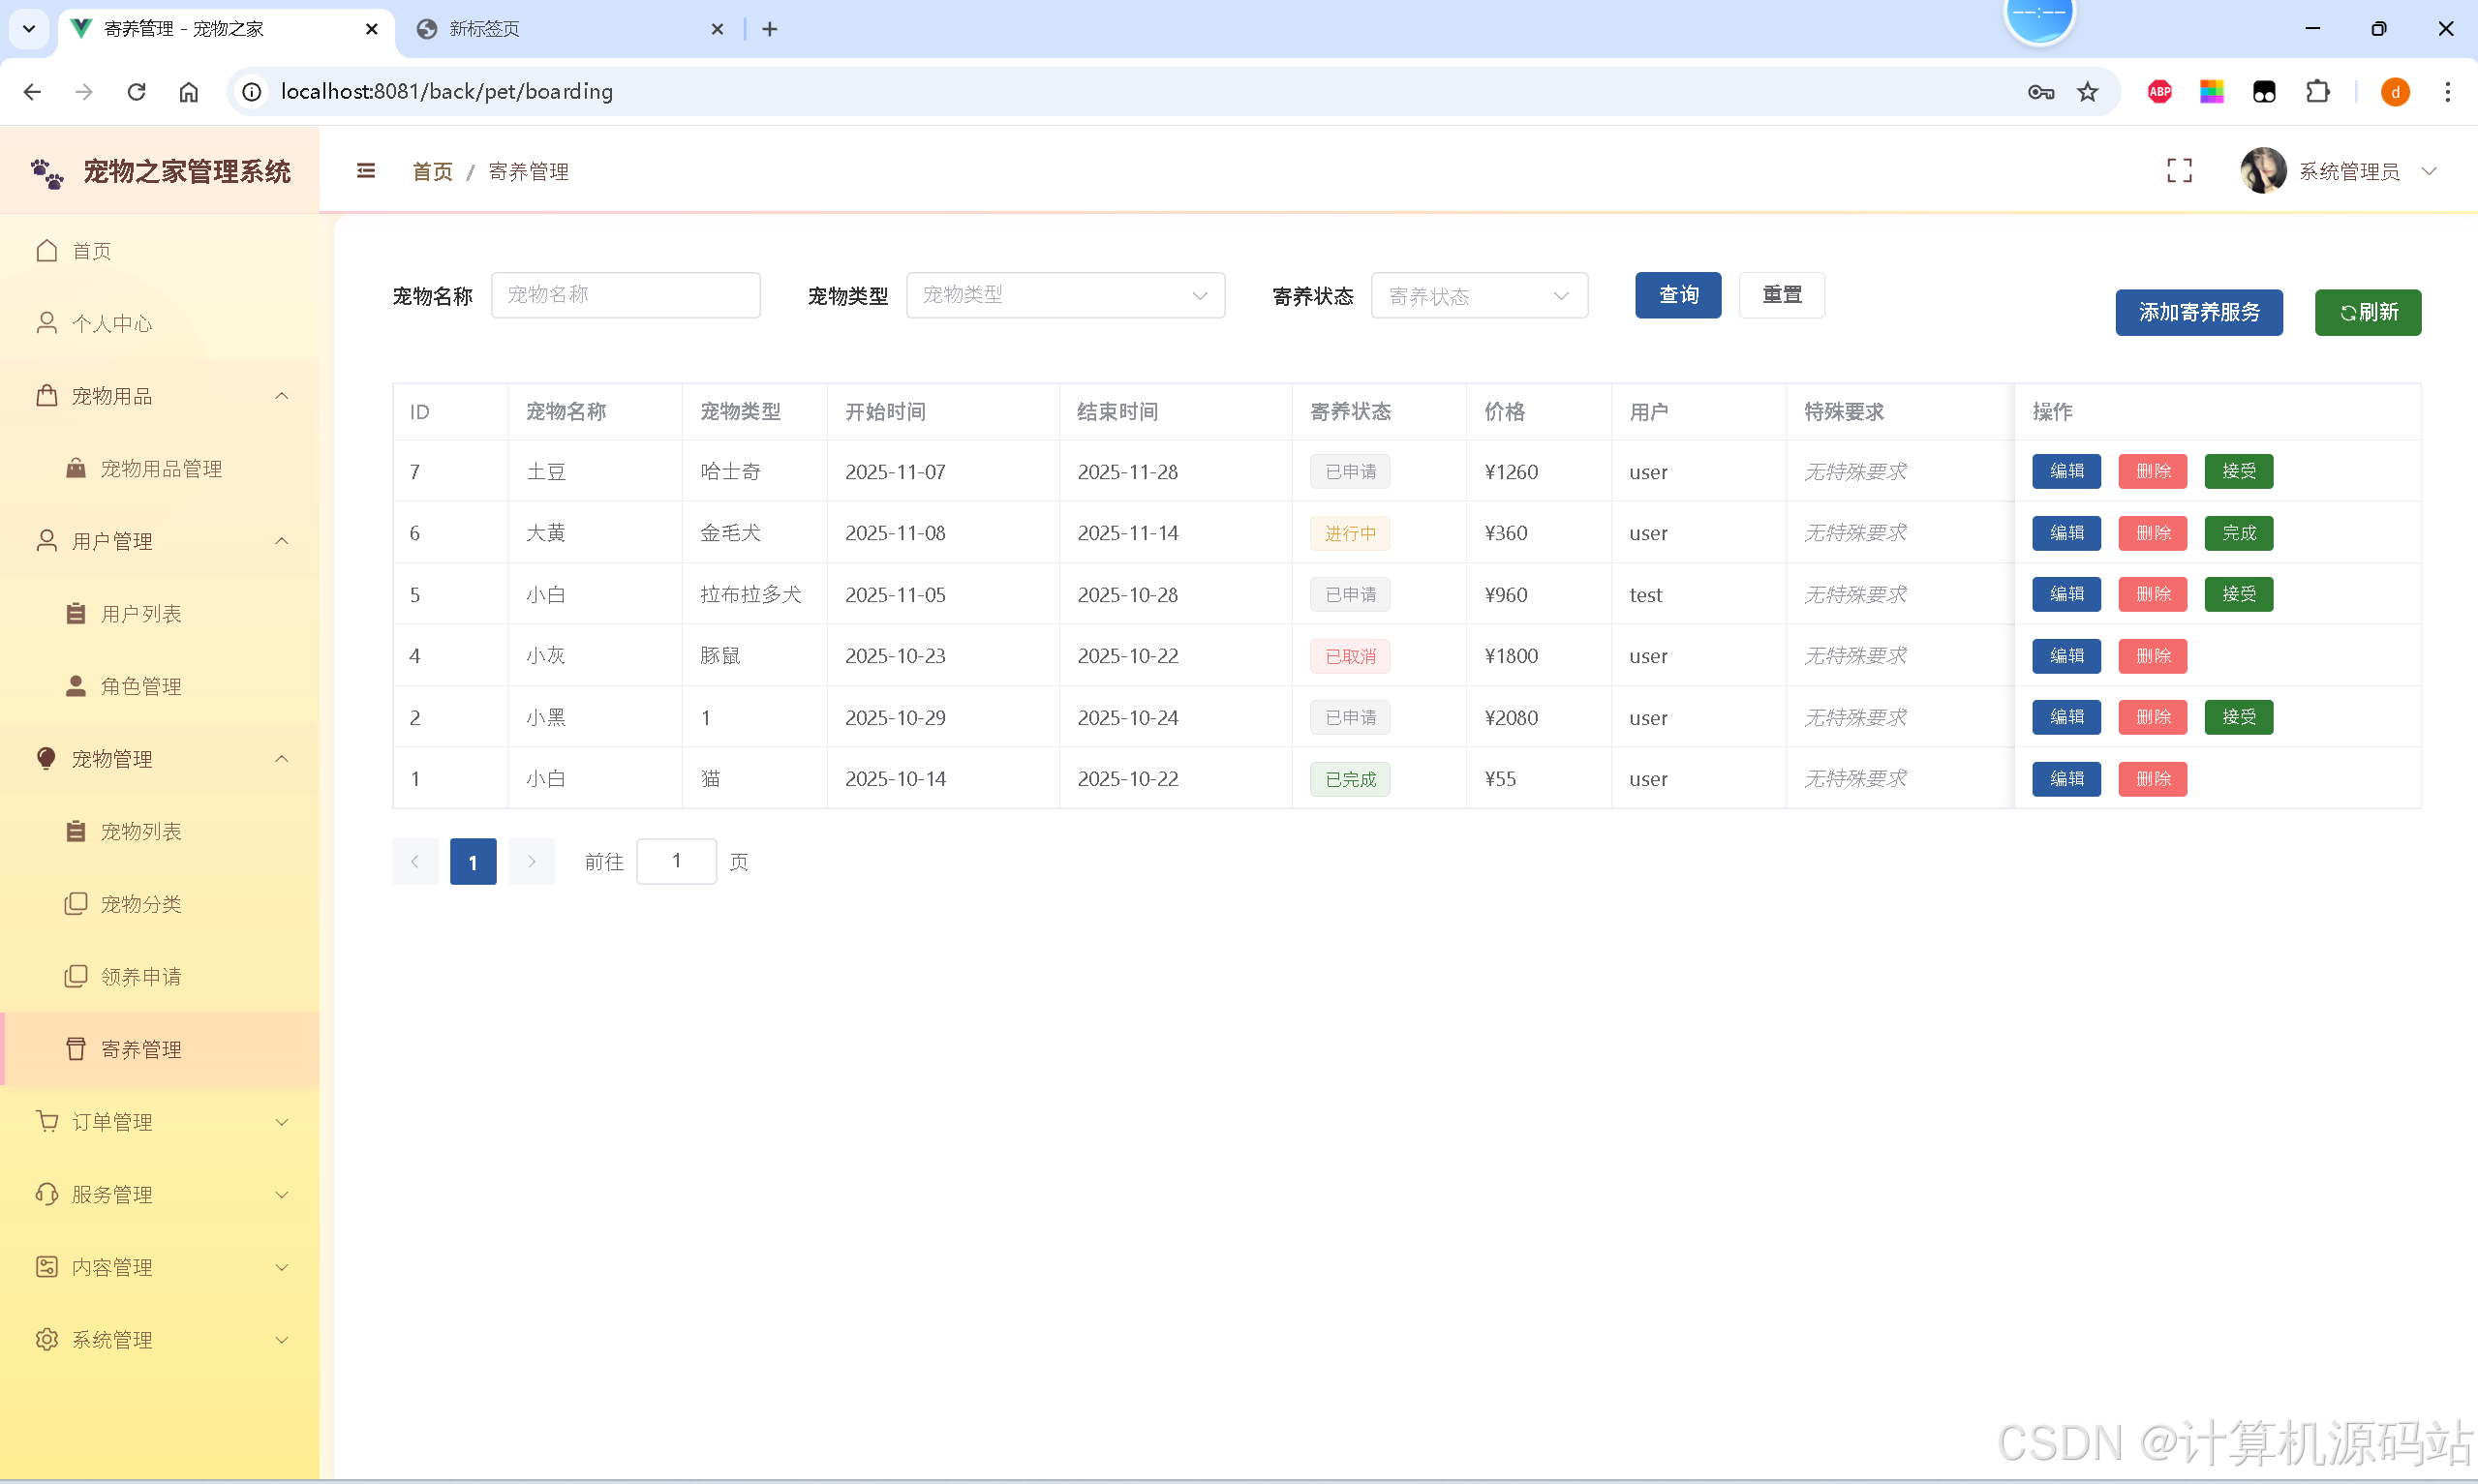Collapse the 宠物管理 sidebar group
The height and width of the screenshot is (1484, 2478).
pyautogui.click(x=160, y=759)
